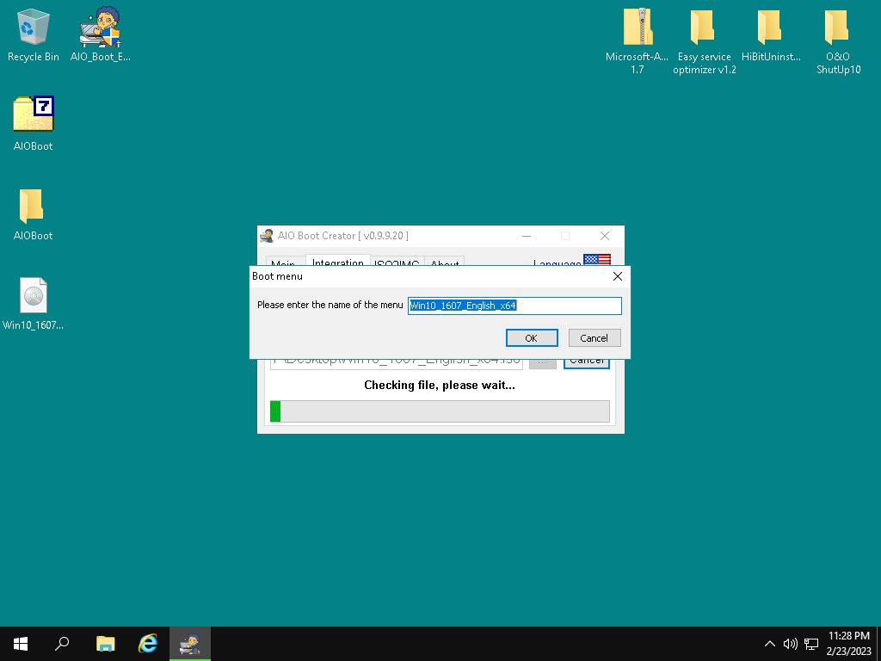Click the United States flag language icon
The width and height of the screenshot is (881, 661).
597,260
